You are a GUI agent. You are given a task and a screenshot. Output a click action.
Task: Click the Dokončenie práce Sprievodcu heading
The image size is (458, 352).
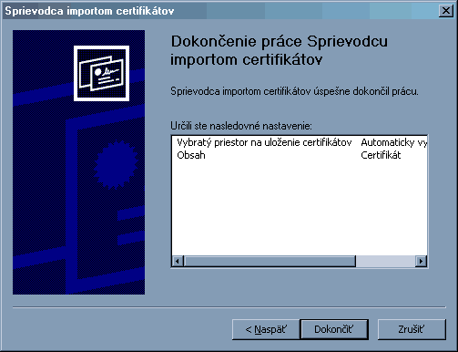(279, 50)
